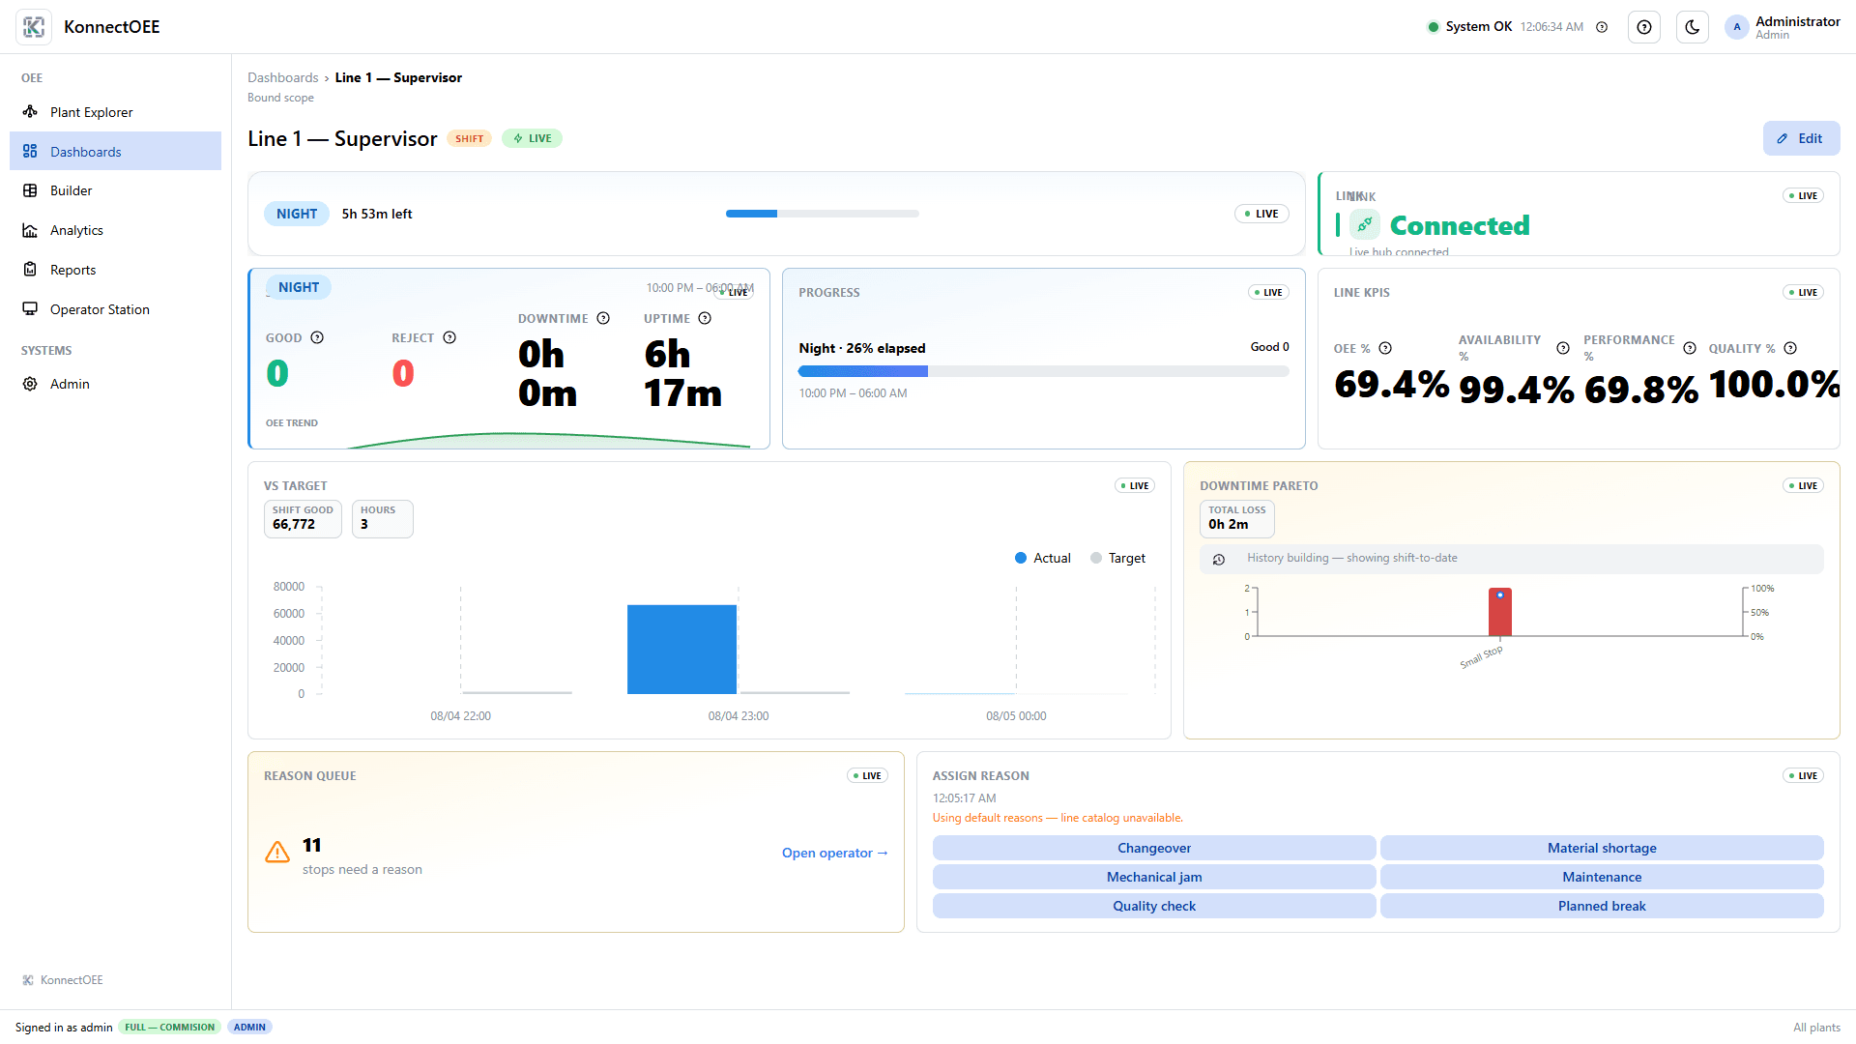Click the Edit dashboard button
Viewport: 1856px width, 1044px height.
[x=1801, y=138]
